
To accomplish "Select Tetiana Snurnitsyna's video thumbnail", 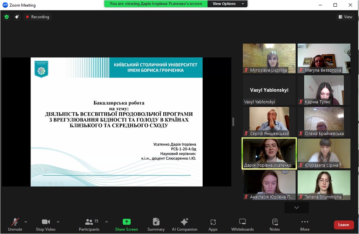I will [x=324, y=185].
